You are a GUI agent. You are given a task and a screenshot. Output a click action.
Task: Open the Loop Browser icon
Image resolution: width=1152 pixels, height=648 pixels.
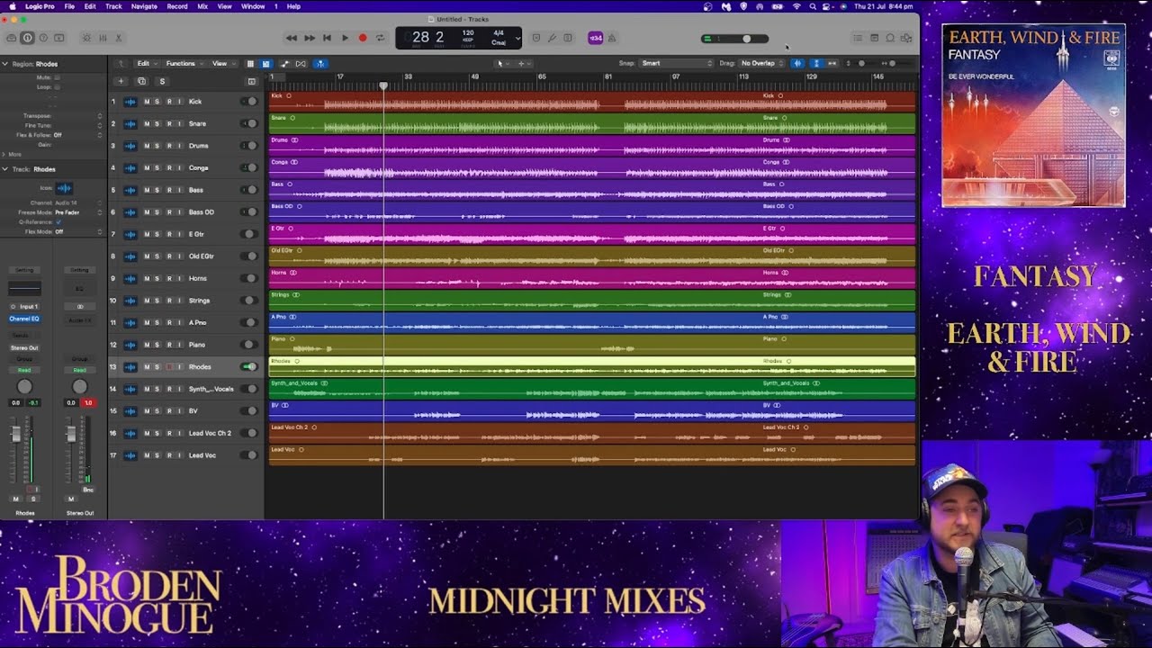click(890, 38)
